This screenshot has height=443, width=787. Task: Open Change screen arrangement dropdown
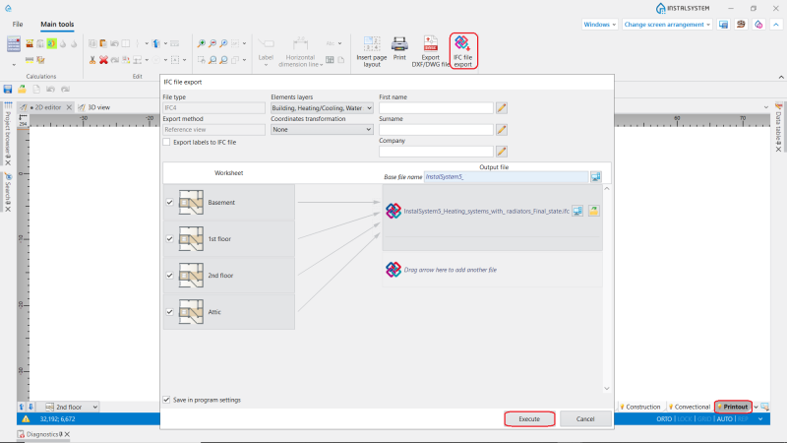(x=667, y=24)
